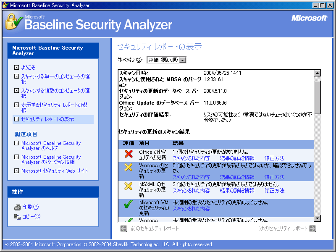This screenshot has width=336, height=252.
Task: Open スキャンされた内容 for Windows security updates
Action: (x=191, y=177)
